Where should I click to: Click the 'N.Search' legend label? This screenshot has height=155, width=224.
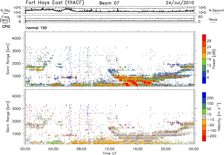(216, 10)
